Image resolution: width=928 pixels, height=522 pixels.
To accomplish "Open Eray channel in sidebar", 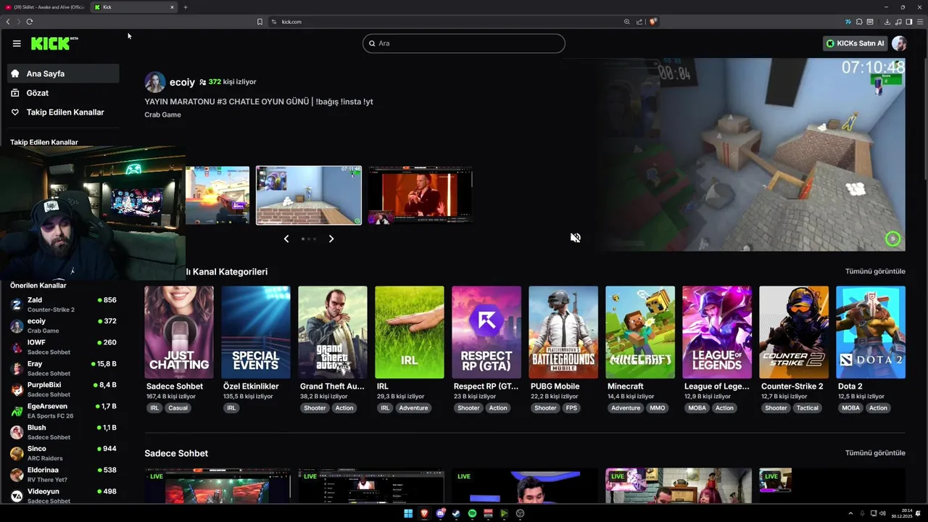I will [63, 368].
